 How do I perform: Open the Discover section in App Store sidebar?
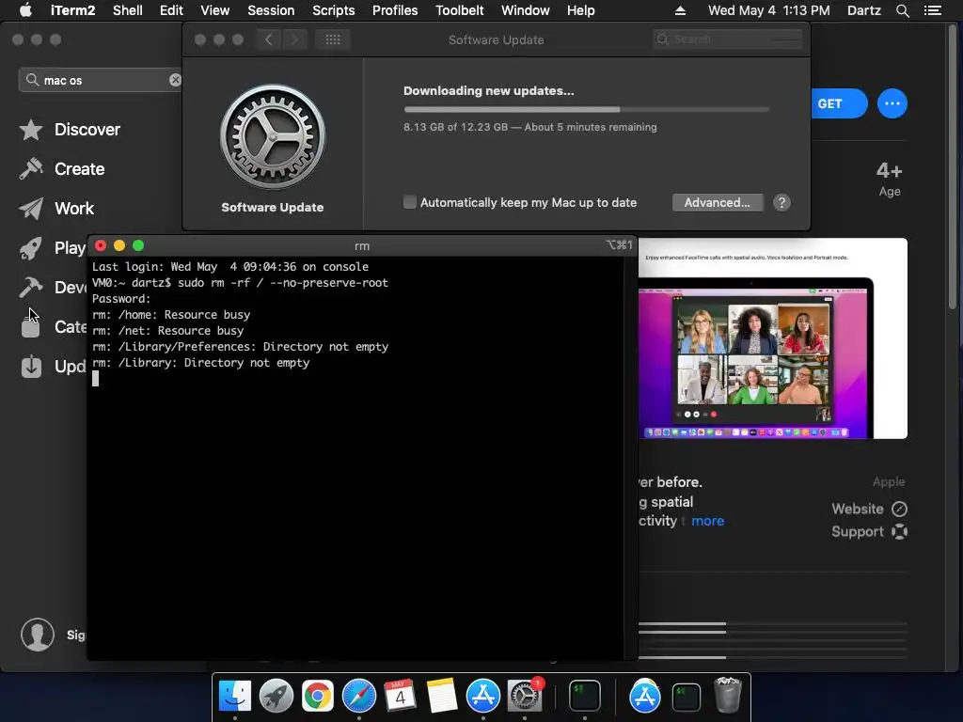pos(70,130)
